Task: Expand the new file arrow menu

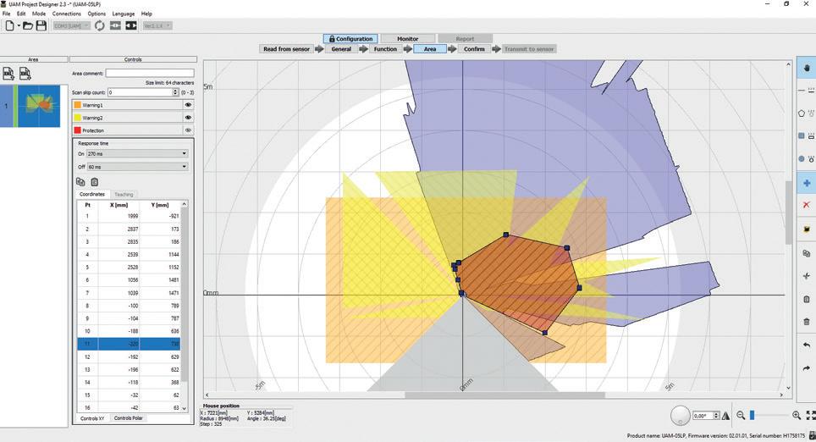Action: pos(19,25)
